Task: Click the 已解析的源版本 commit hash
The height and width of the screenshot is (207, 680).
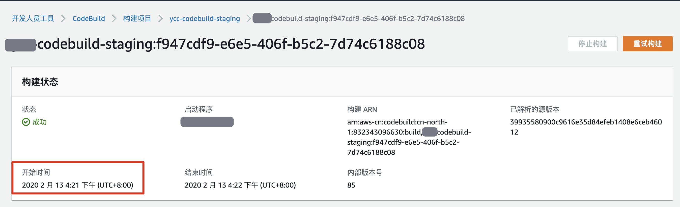Action: 586,127
